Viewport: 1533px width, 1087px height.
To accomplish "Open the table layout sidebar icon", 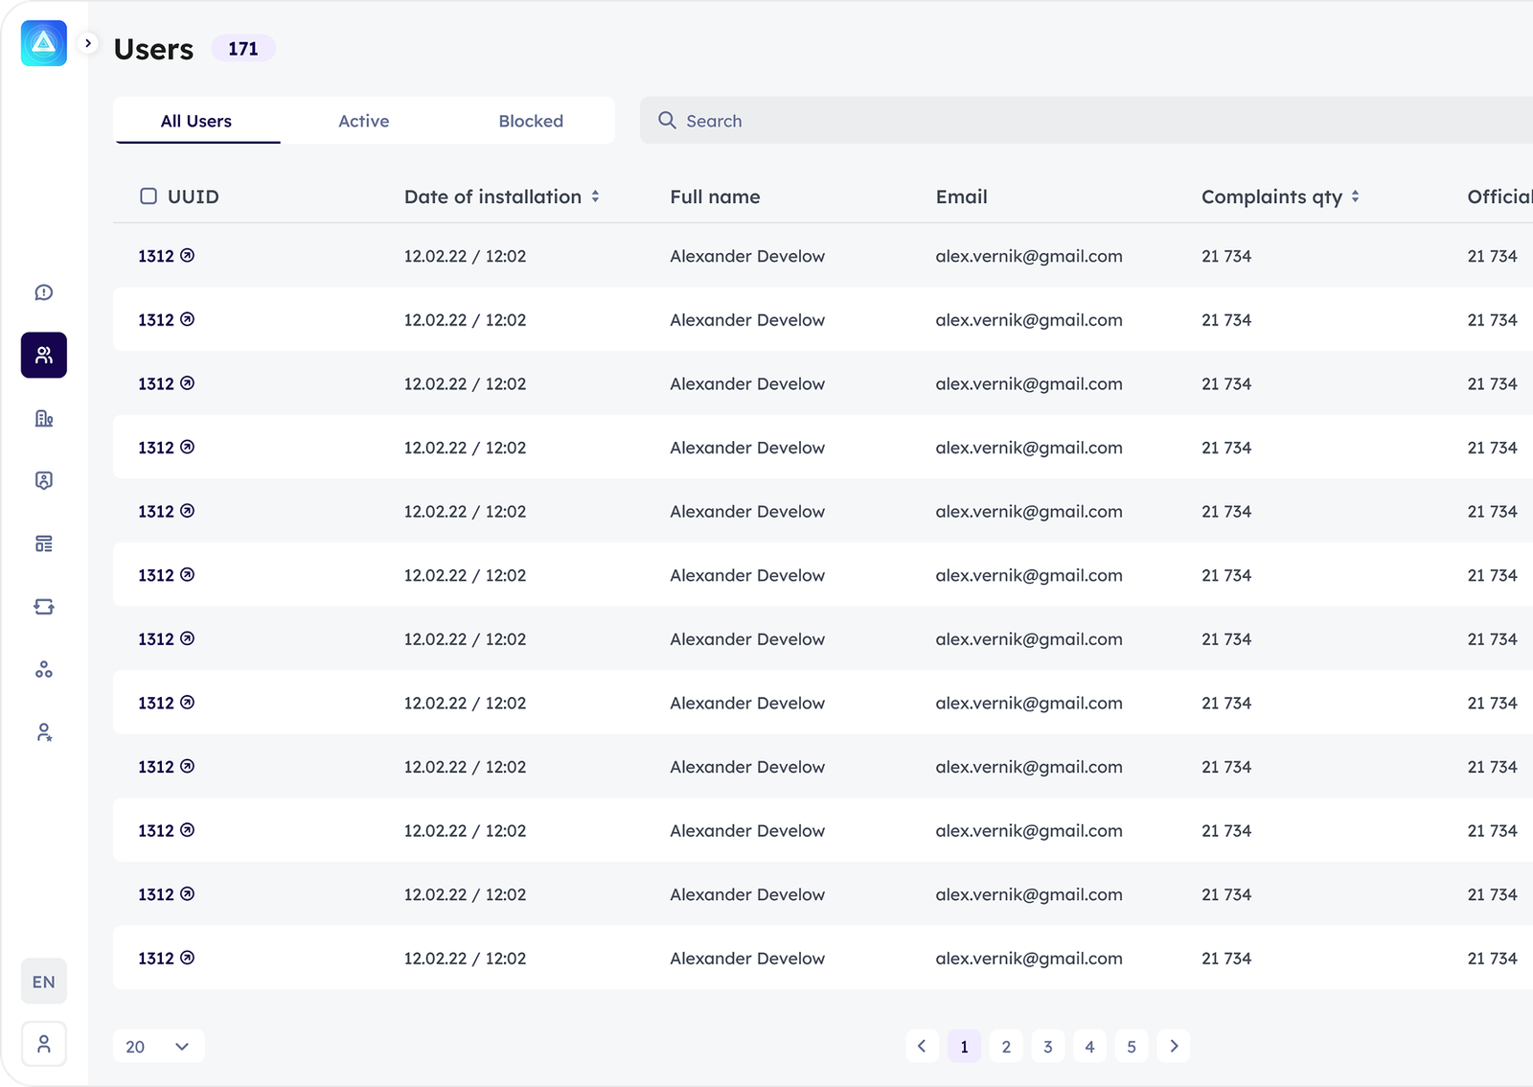I will coord(43,543).
